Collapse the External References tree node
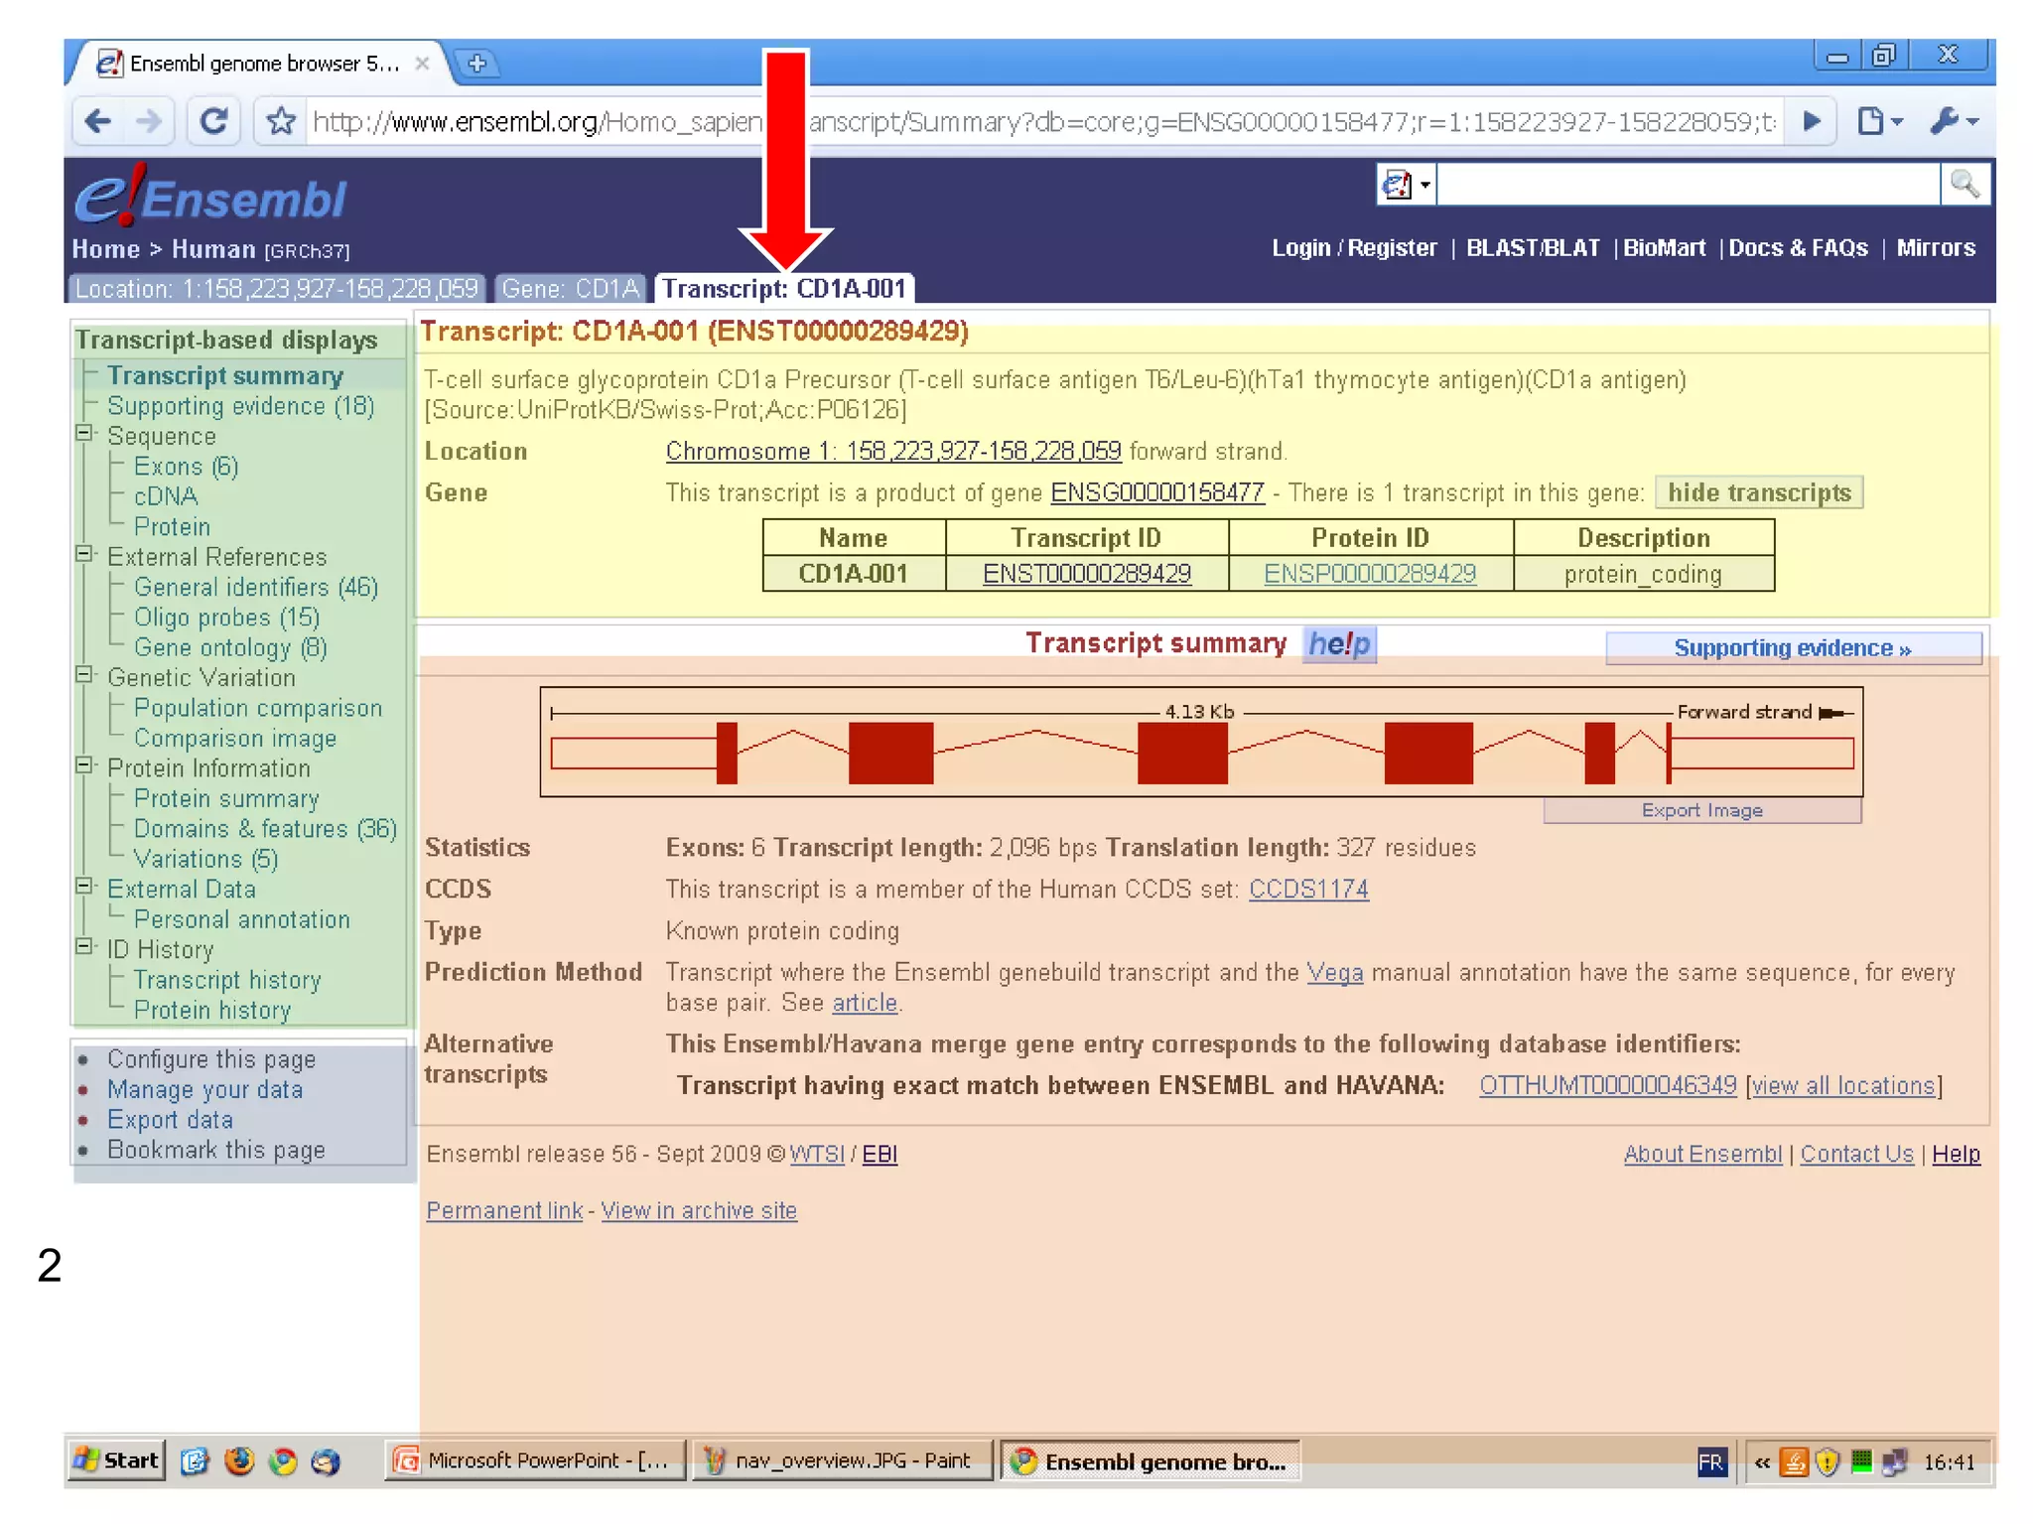This screenshot has width=2033, height=1524. [x=85, y=554]
